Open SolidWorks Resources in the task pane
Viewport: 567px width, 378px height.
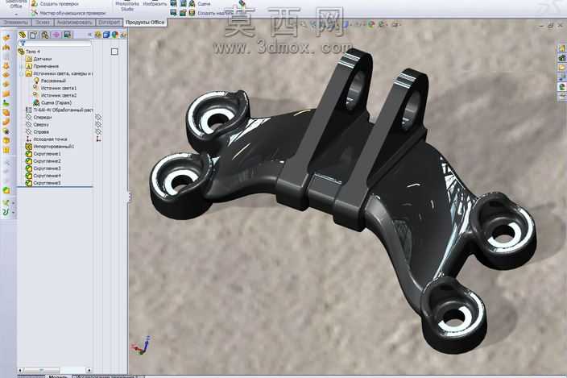tap(561, 48)
